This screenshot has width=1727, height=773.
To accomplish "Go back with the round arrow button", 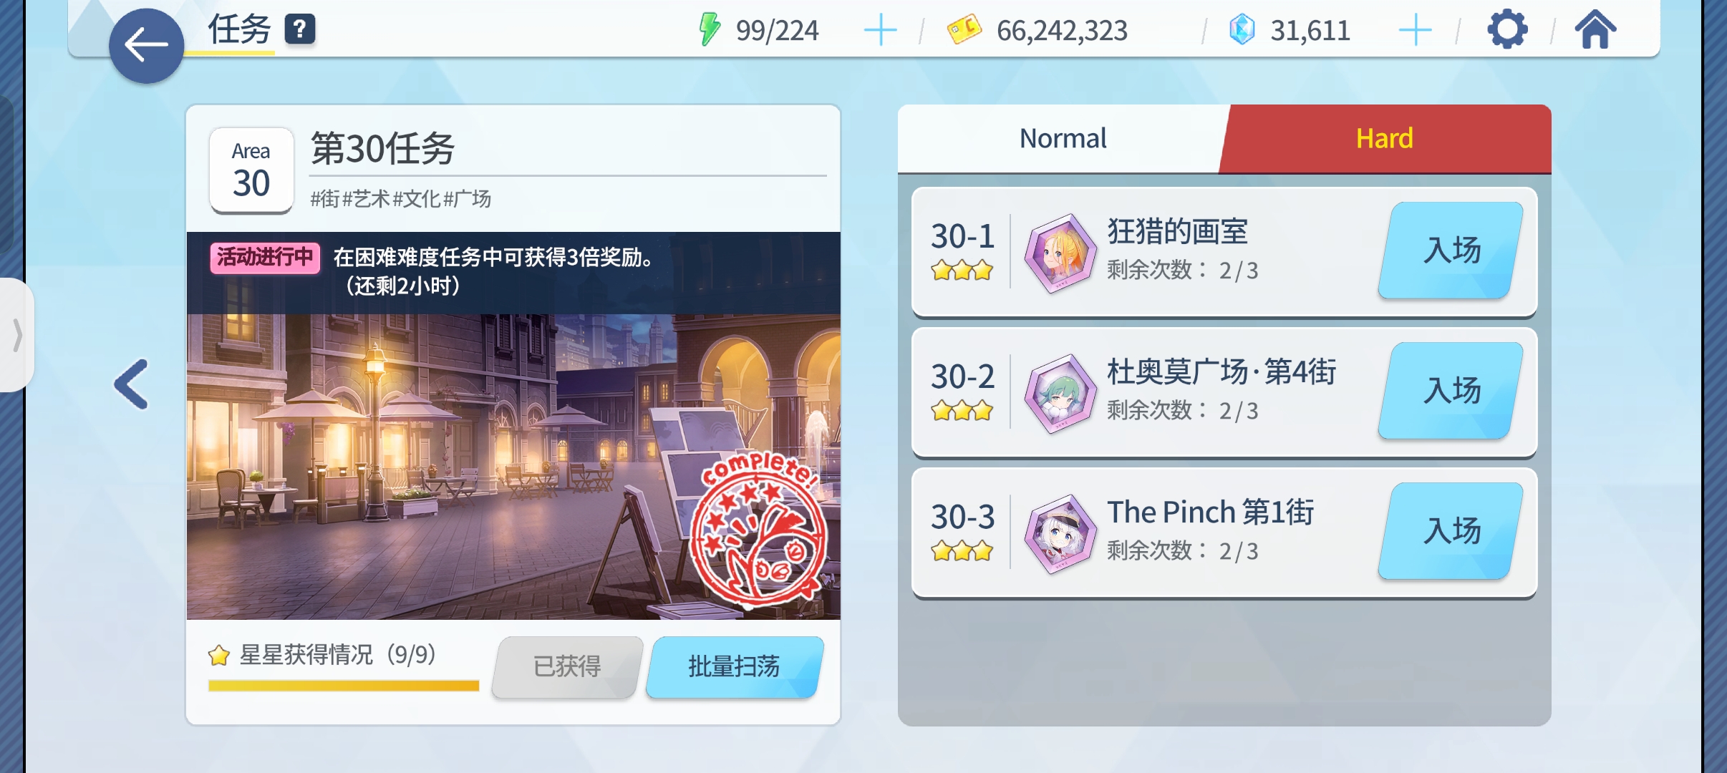I will click(x=146, y=46).
